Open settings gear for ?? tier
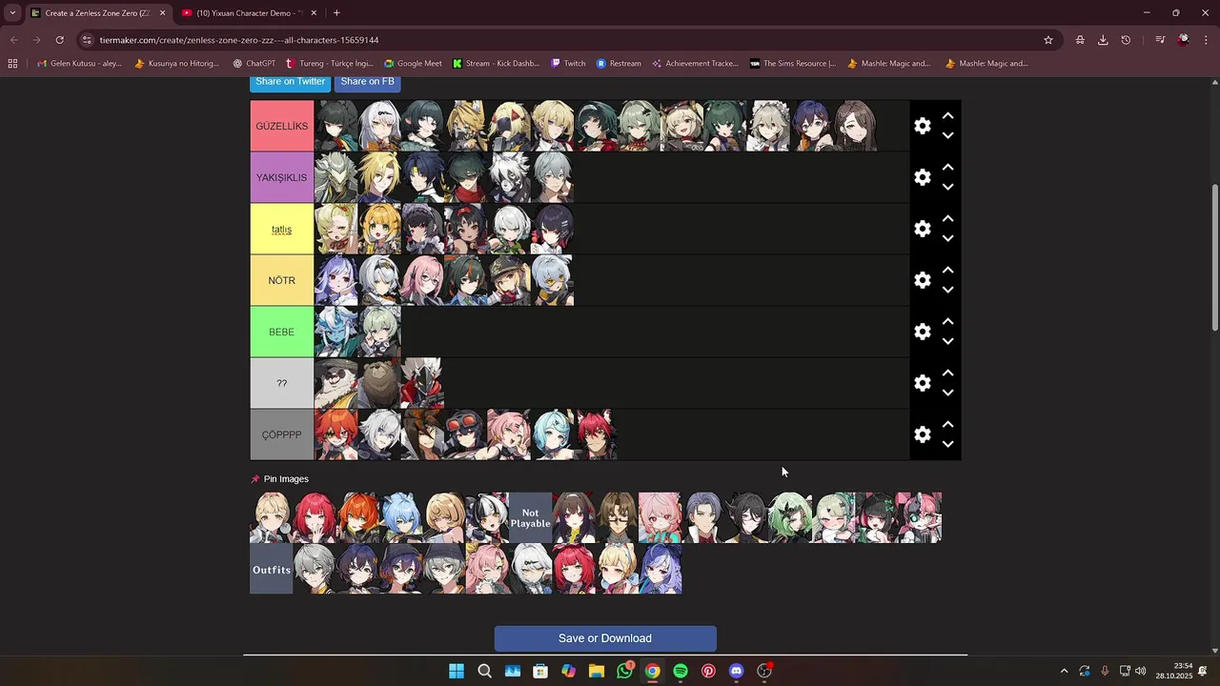The image size is (1220, 686). click(x=922, y=383)
